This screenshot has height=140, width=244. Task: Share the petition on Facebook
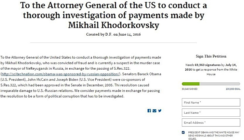[x=149, y=111]
